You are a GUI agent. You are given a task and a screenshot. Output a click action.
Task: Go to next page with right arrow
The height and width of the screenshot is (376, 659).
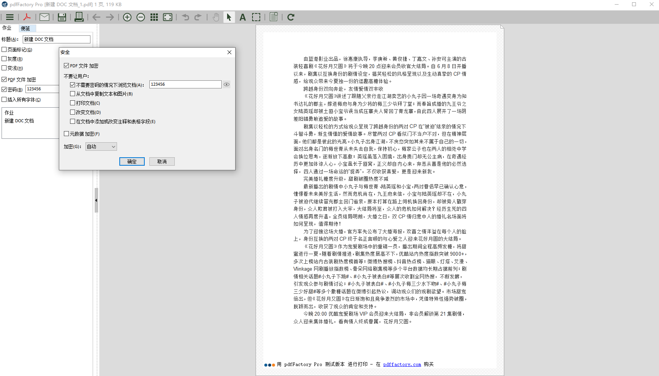point(110,17)
